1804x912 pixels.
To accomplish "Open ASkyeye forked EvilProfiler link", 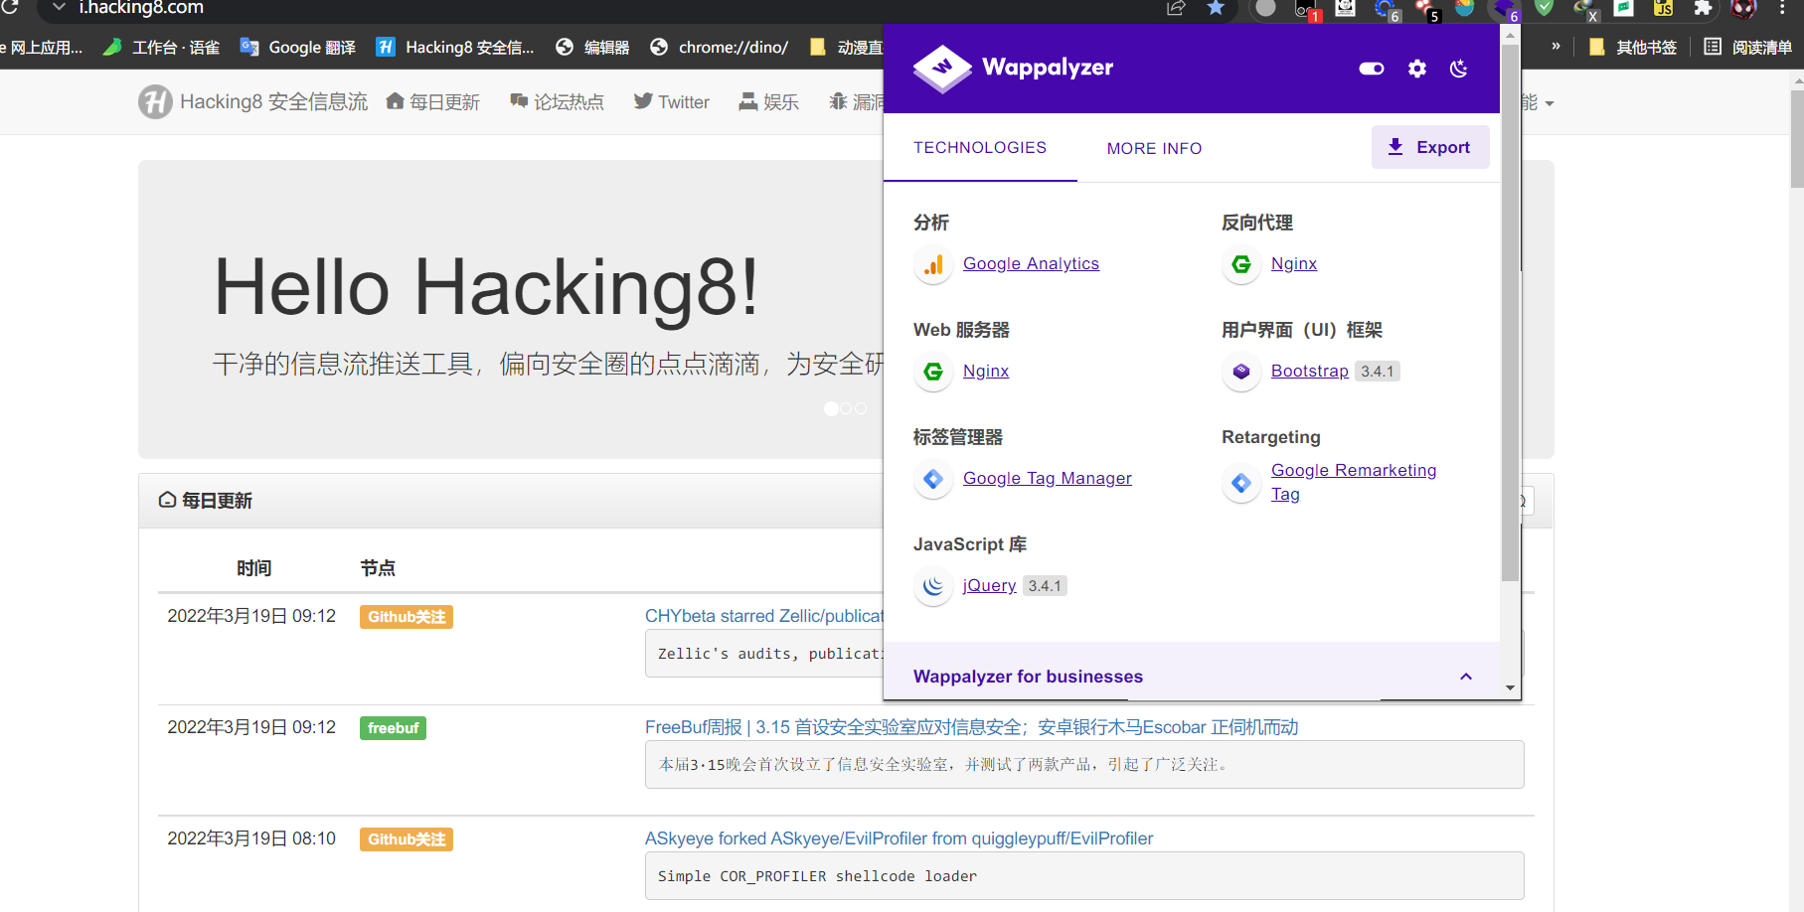I will [899, 838].
